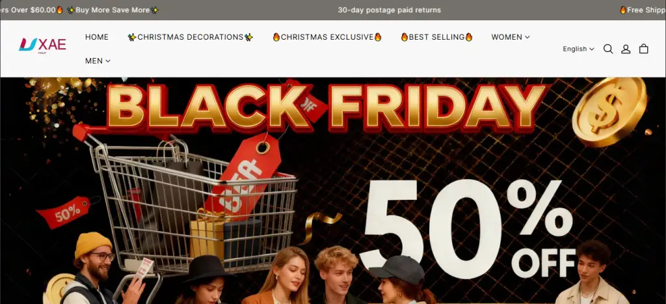Open the shopping bag cart icon

pyautogui.click(x=644, y=49)
